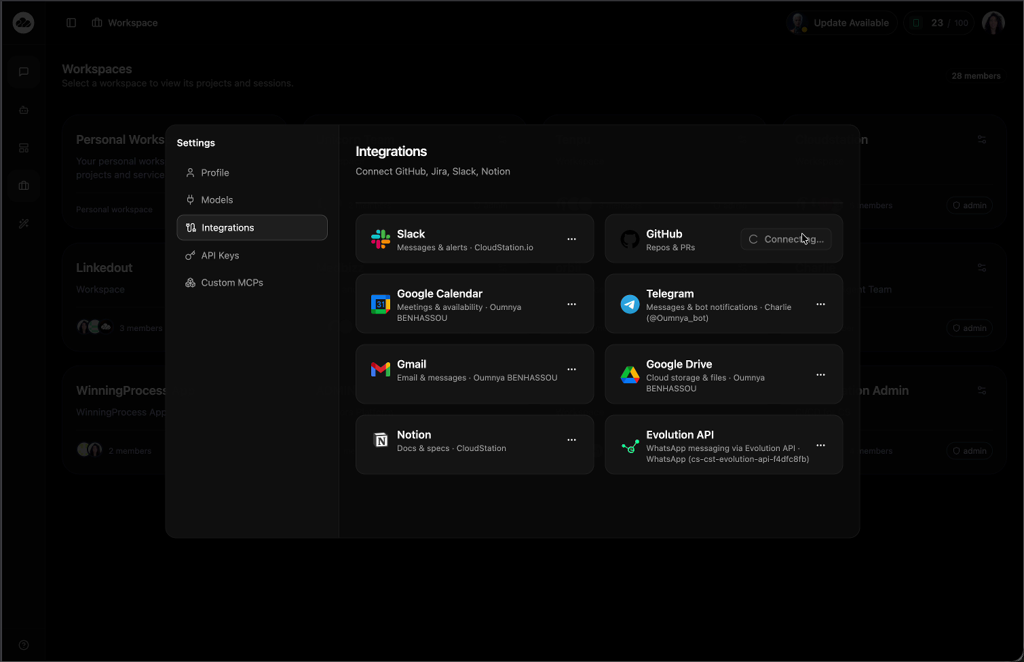The height and width of the screenshot is (662, 1024).
Task: Click the Slack logo icon
Action: pos(381,239)
